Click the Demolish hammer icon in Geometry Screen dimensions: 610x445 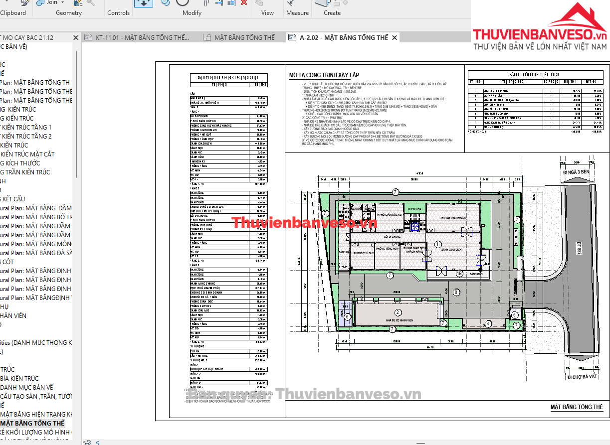(x=90, y=2)
